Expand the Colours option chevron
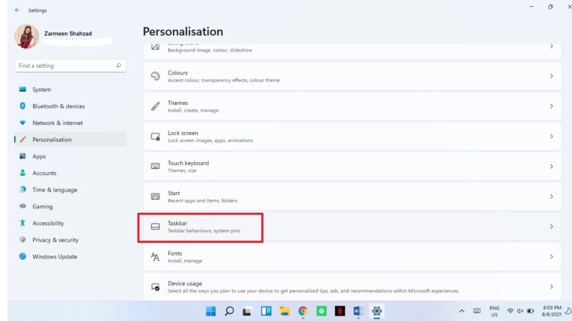The width and height of the screenshot is (572, 321). click(x=550, y=76)
